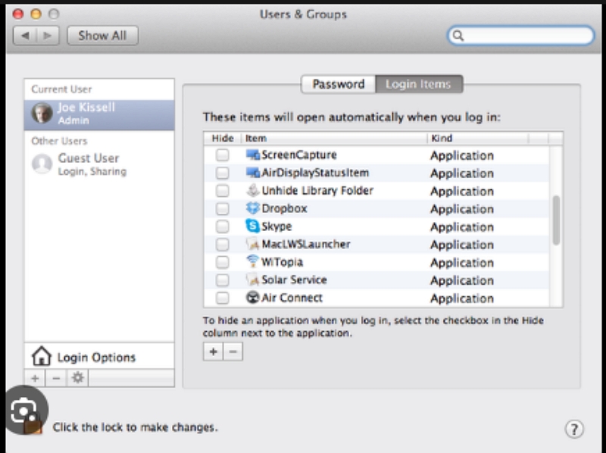Sort by the Hide column header

click(223, 138)
